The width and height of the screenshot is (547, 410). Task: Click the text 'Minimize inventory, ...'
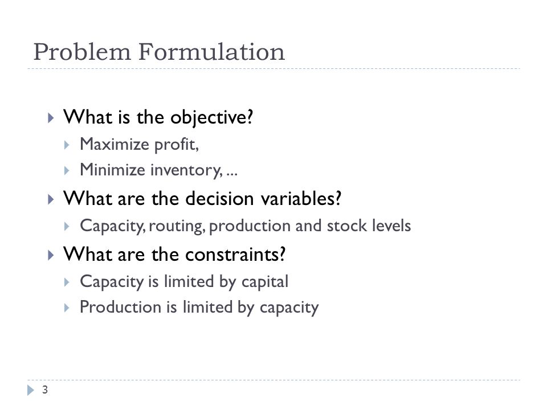(159, 170)
